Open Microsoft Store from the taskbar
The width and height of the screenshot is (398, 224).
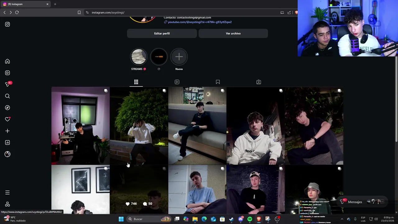pyautogui.click(x=222, y=219)
